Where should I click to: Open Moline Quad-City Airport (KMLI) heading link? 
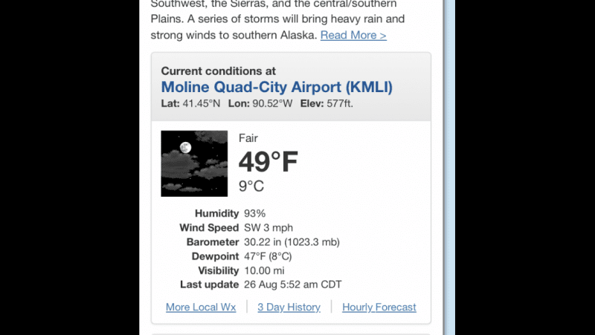[x=277, y=87]
